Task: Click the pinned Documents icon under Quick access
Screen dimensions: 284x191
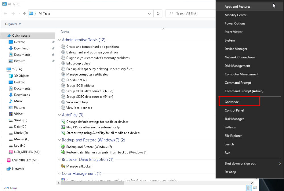Action: pyautogui.click(x=11, y=55)
